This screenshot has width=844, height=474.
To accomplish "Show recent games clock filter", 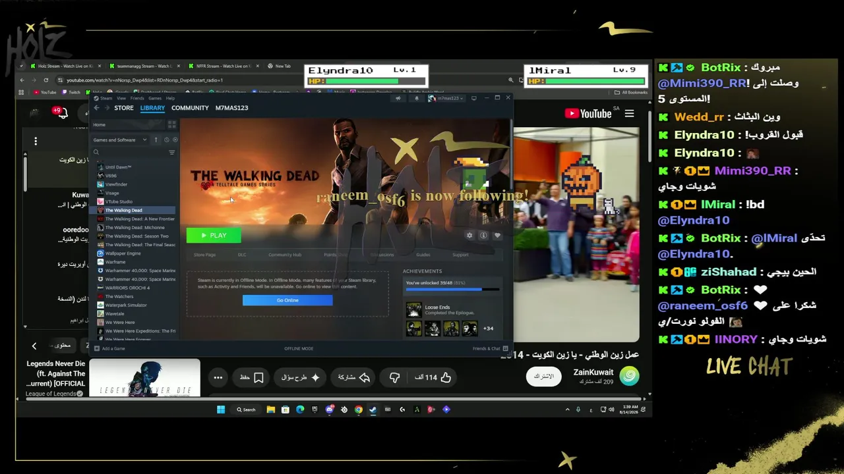I will [x=166, y=140].
